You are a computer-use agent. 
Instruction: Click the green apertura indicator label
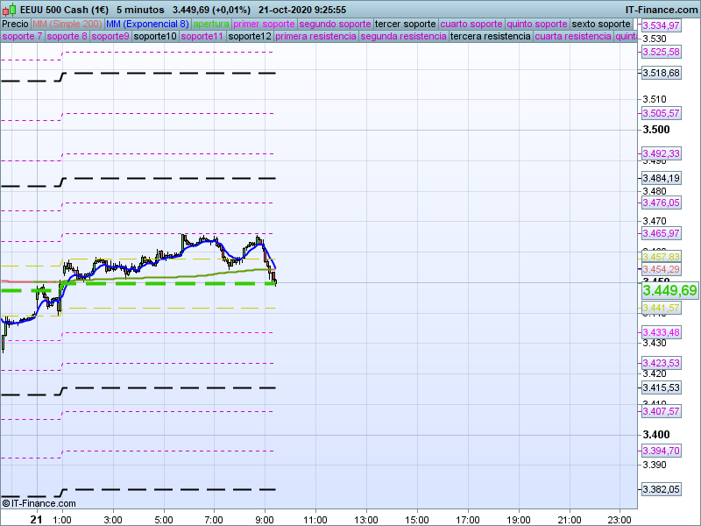click(211, 24)
